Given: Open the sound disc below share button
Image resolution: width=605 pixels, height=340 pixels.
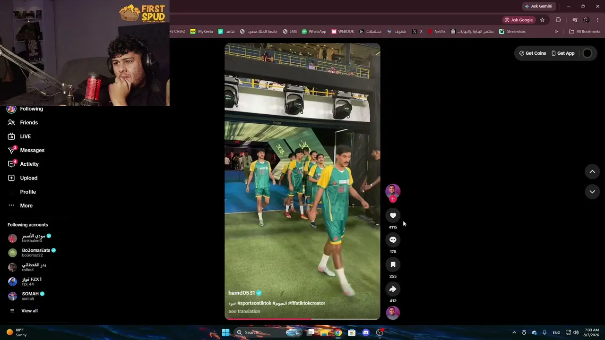Looking at the screenshot, I should 393,313.
